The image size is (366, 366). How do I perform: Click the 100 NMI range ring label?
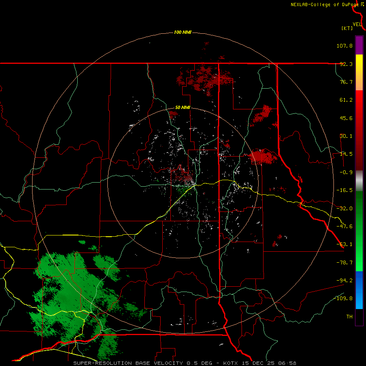click(x=183, y=32)
